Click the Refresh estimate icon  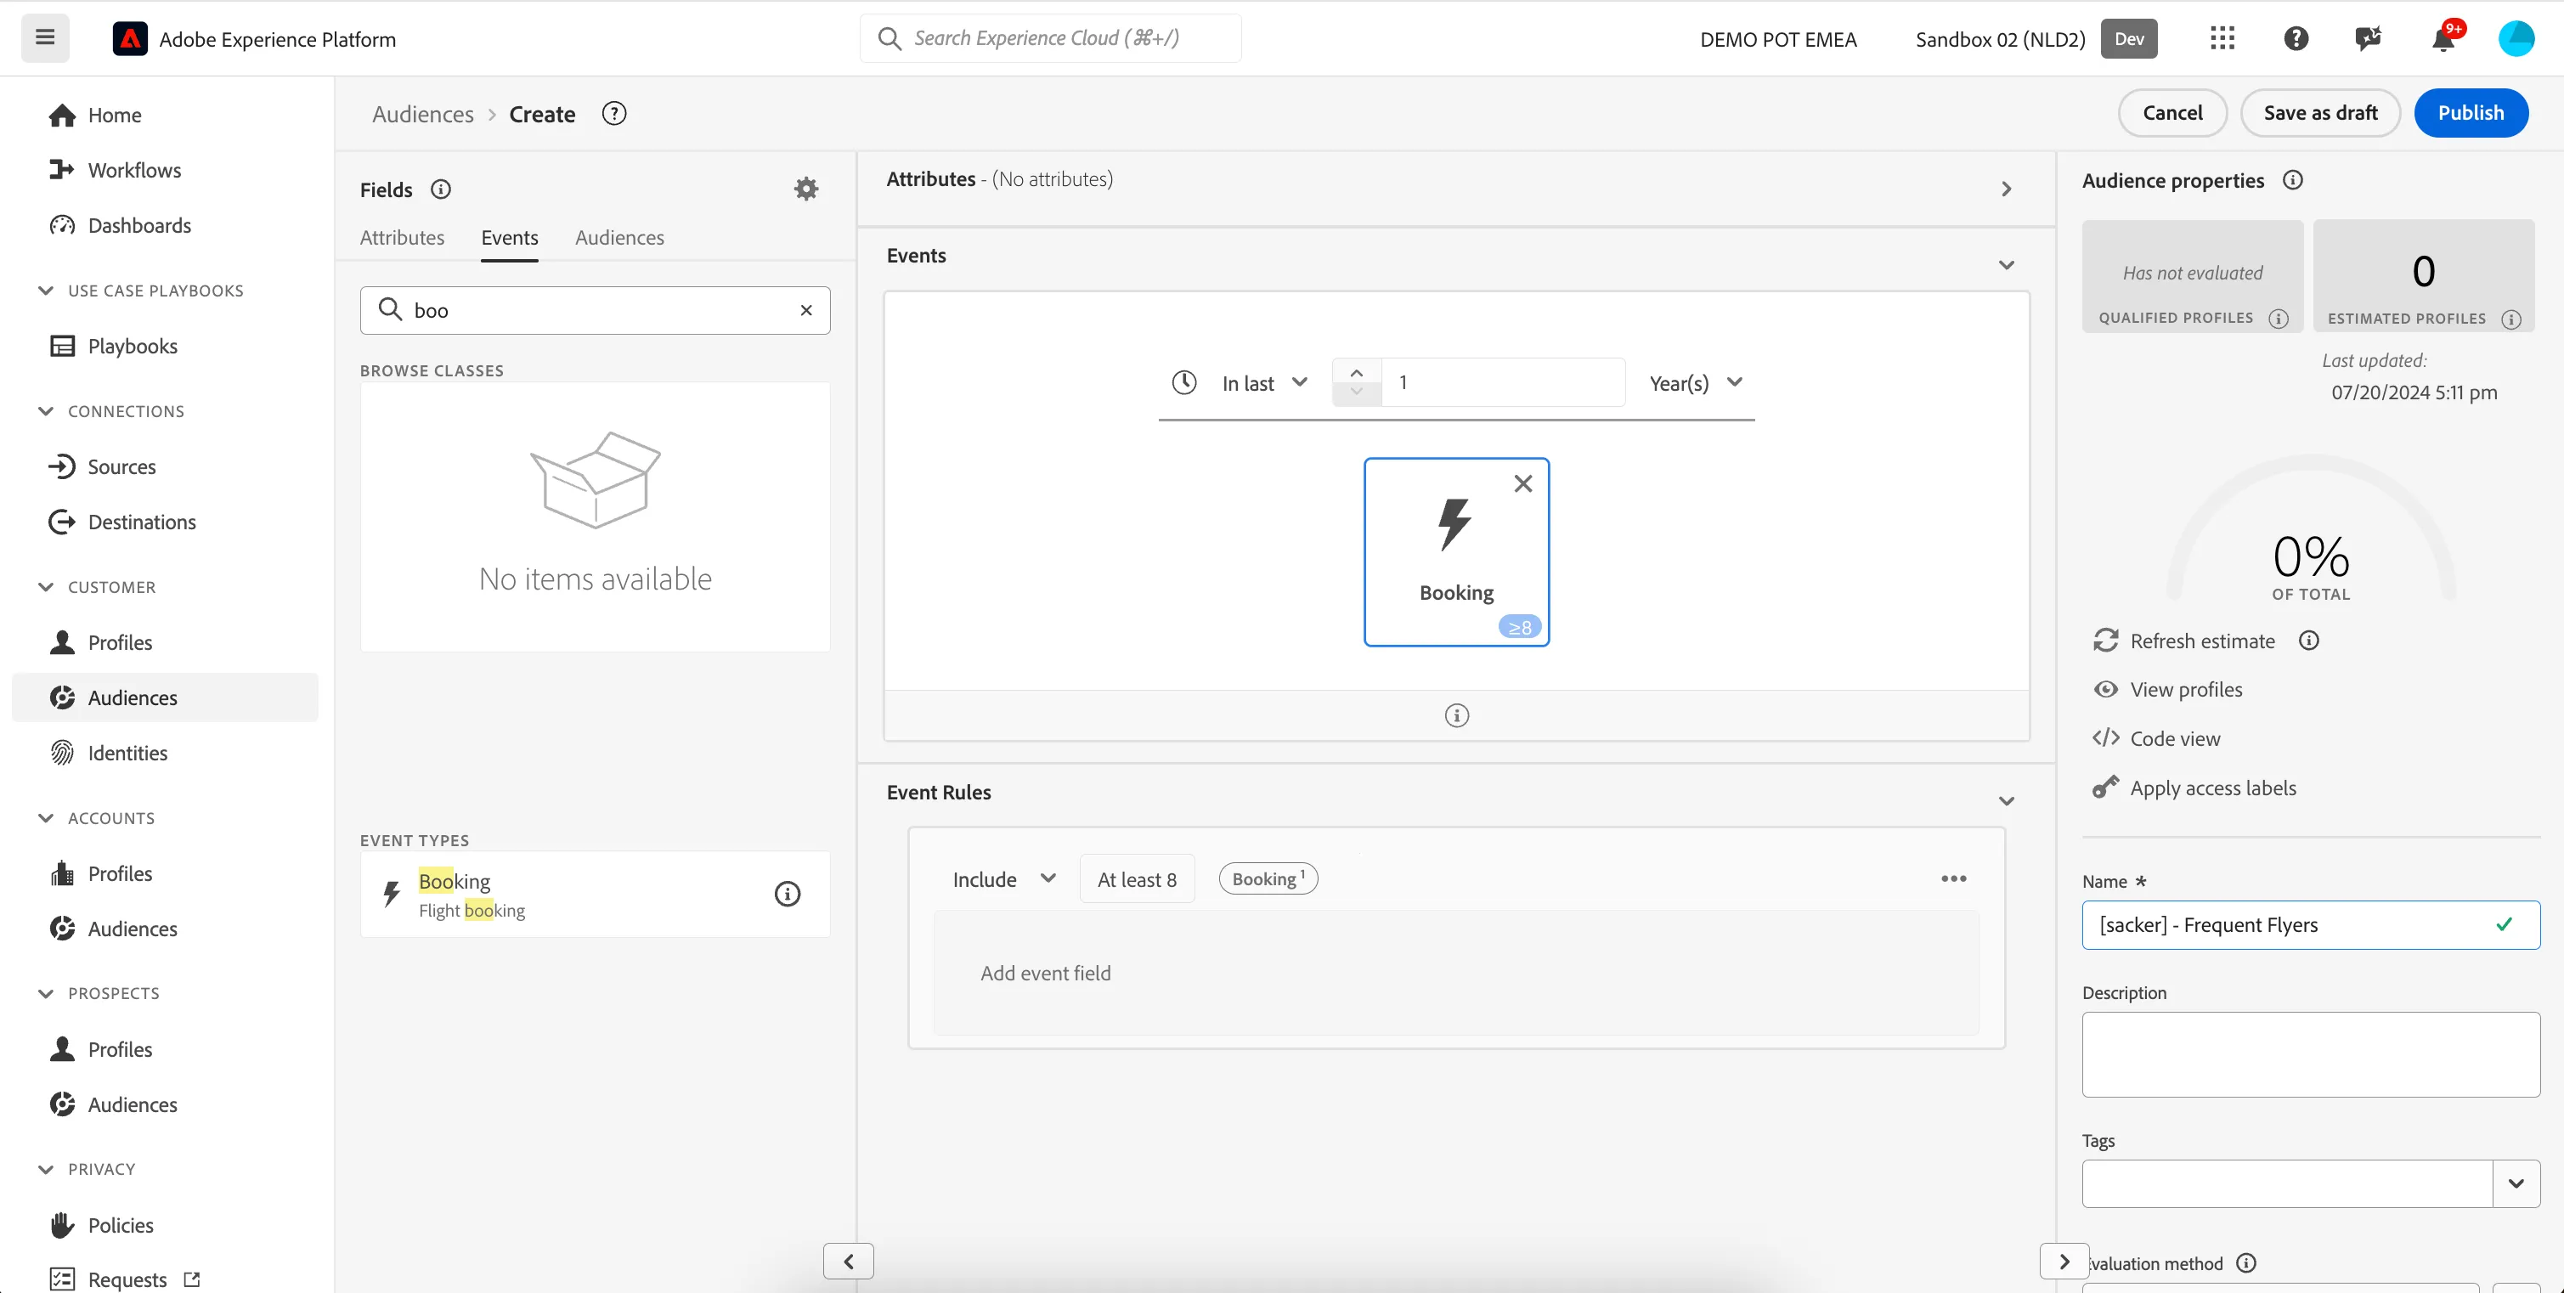click(x=2105, y=640)
